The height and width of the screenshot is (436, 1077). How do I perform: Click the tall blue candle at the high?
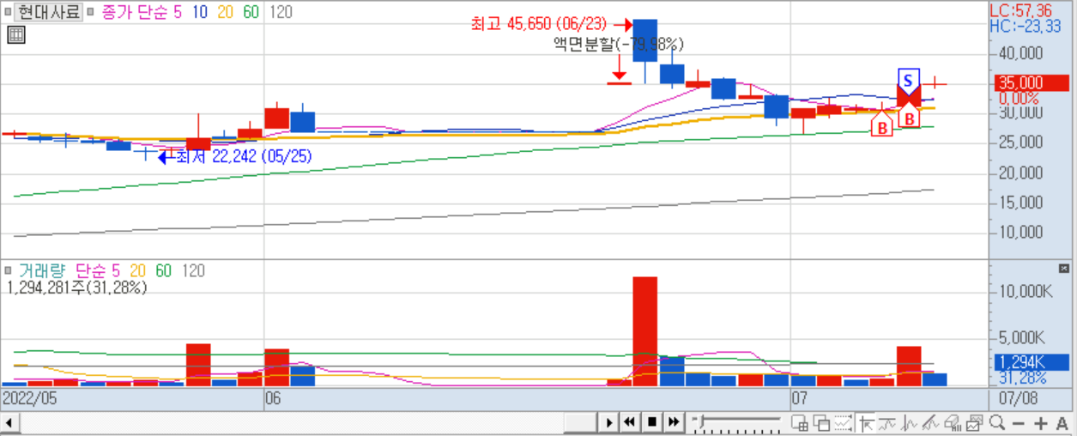[645, 40]
